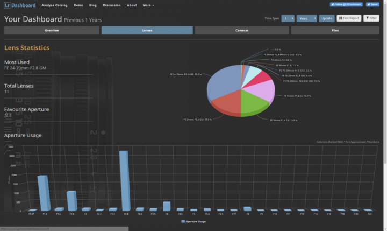Click the F1.4 aperture bar
Image resolution: width=387 pixels, height=231 pixels.
[x=45, y=193]
